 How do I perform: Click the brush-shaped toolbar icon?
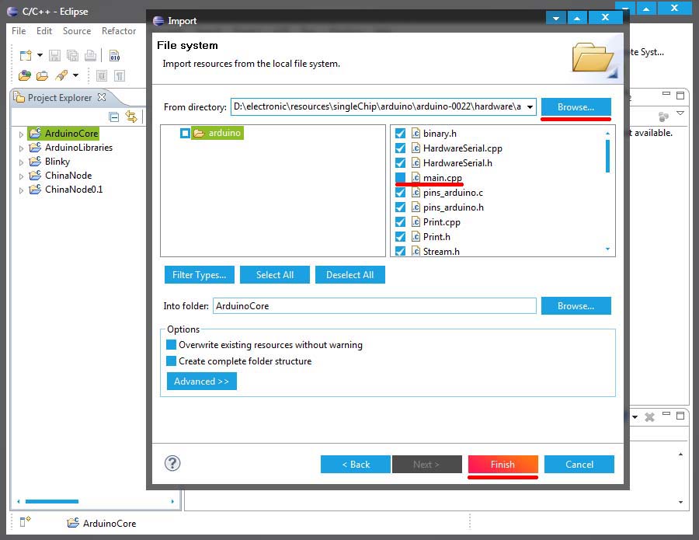(61, 75)
